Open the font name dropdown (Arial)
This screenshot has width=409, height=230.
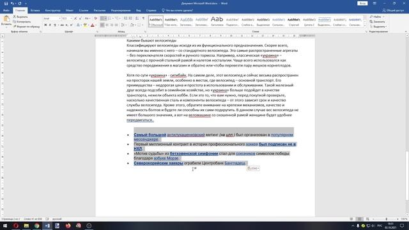[59, 19]
